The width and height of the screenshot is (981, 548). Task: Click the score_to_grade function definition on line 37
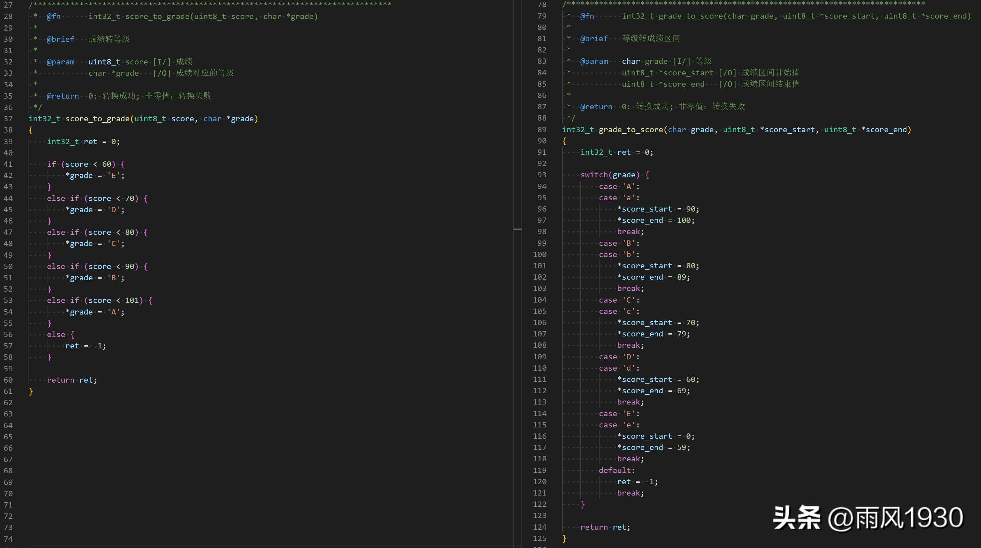click(143, 119)
